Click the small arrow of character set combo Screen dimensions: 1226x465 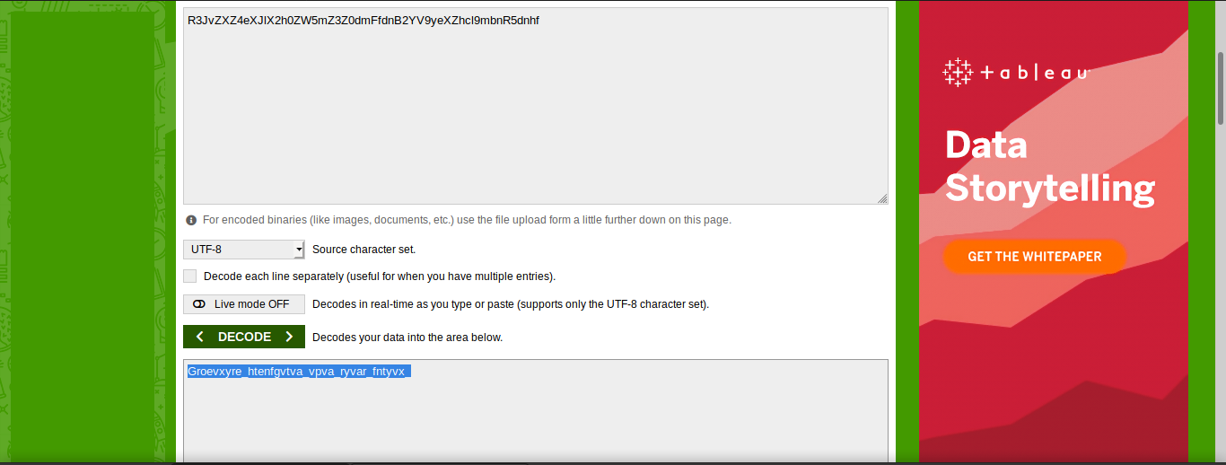[299, 250]
